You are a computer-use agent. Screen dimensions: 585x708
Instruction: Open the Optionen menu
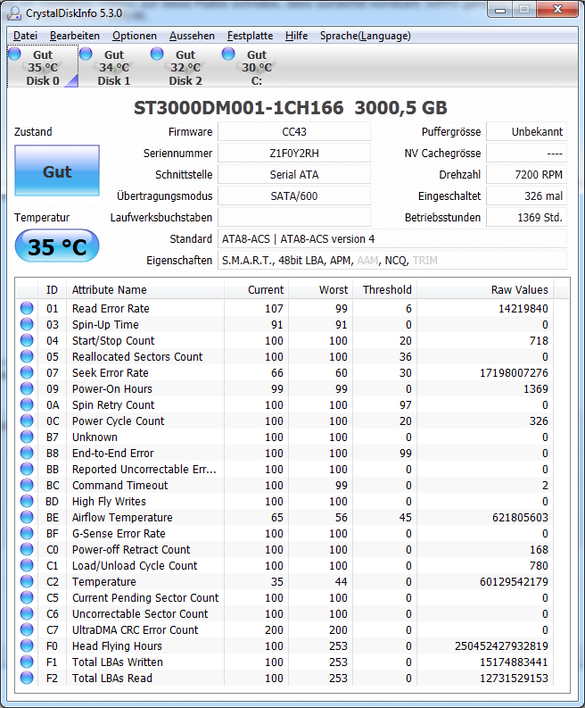pos(135,36)
